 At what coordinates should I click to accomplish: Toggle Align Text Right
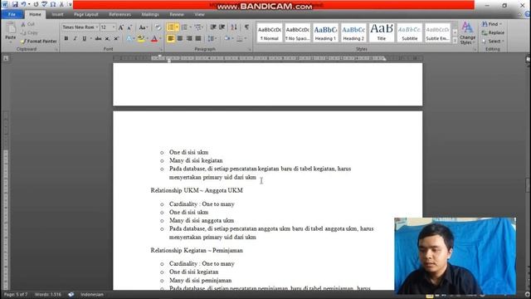click(x=189, y=38)
